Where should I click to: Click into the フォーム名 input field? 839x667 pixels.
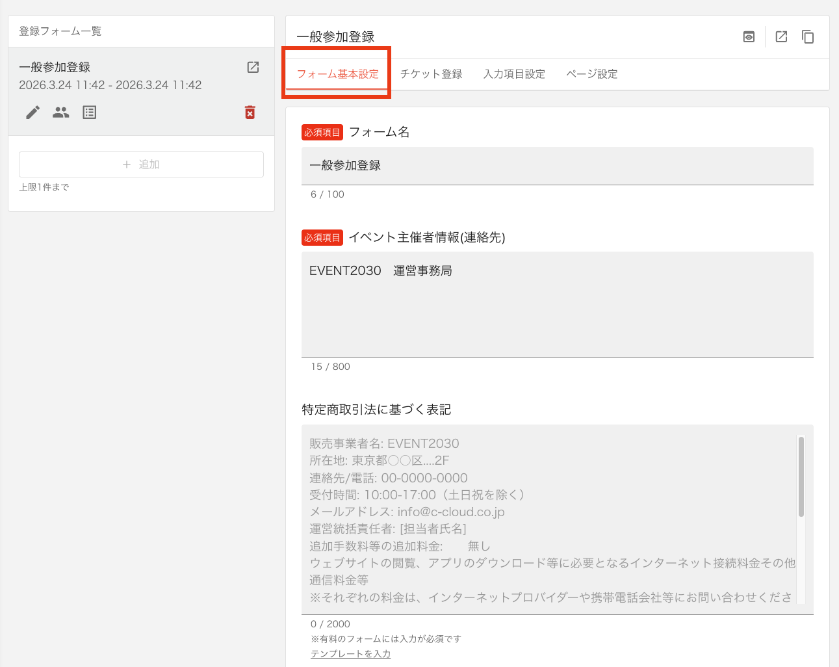[557, 166]
